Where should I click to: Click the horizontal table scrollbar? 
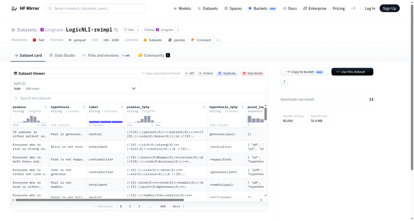[x=100, y=200]
